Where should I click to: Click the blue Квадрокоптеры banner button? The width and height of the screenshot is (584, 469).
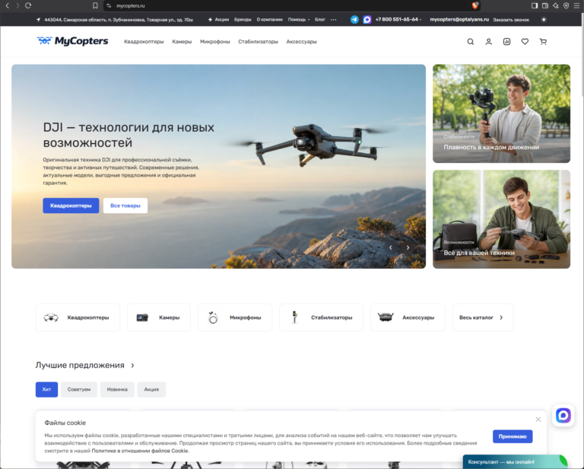[71, 206]
